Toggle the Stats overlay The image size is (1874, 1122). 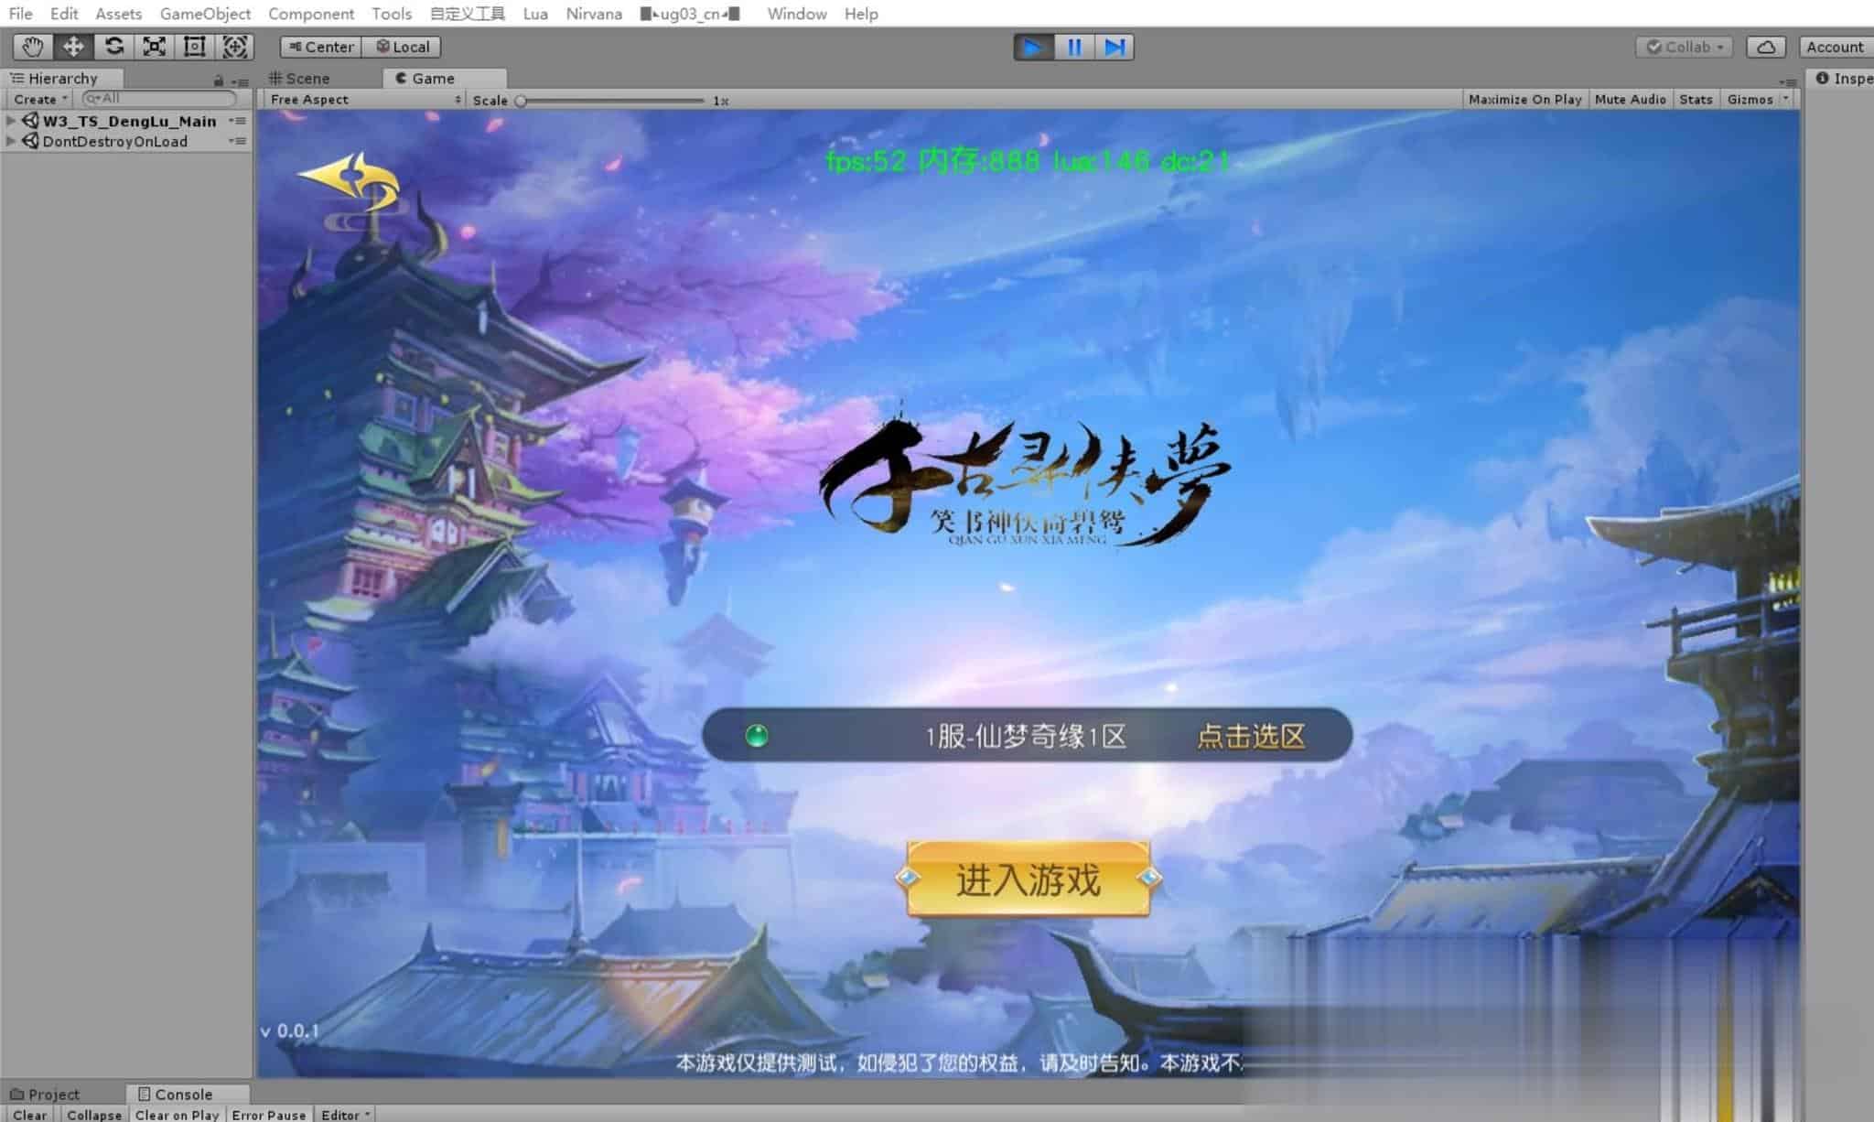[x=1696, y=99]
